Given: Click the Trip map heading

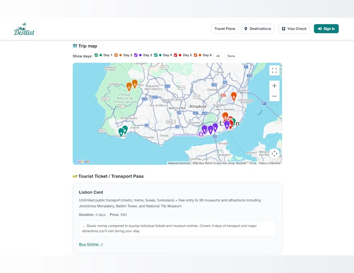Looking at the screenshot, I should click(87, 46).
